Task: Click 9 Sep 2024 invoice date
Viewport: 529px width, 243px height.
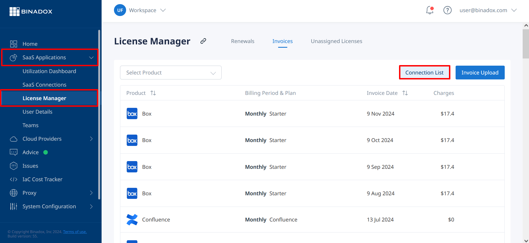Action: click(x=380, y=167)
